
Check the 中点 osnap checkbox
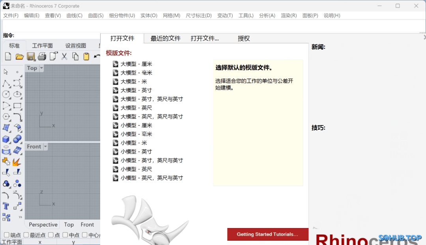click(x=65, y=235)
